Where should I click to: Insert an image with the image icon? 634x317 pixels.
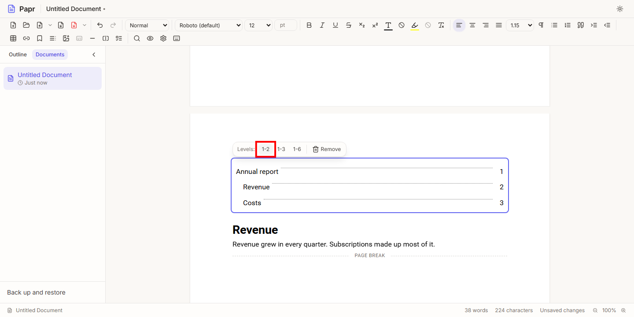(66, 38)
